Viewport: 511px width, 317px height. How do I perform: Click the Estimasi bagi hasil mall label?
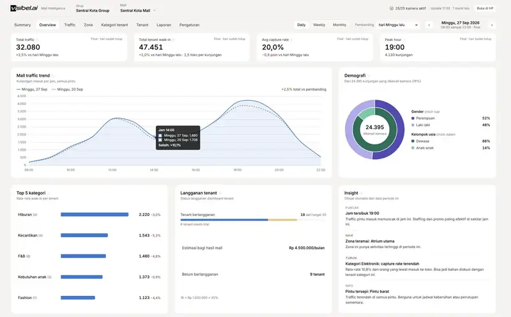[x=202, y=248]
